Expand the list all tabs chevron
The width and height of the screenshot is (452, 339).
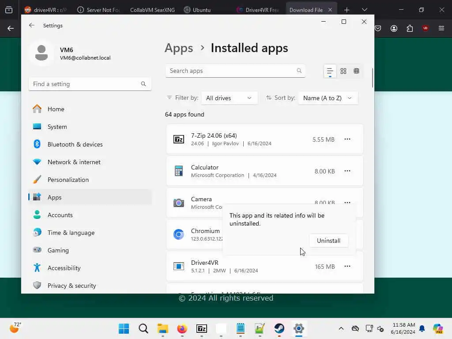365,10
